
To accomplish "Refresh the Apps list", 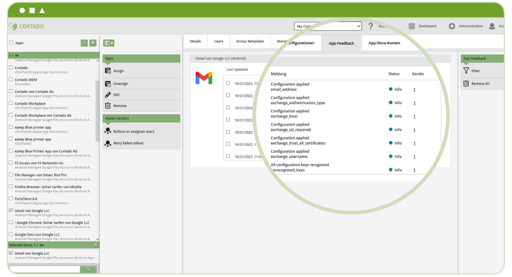I will click(x=84, y=43).
